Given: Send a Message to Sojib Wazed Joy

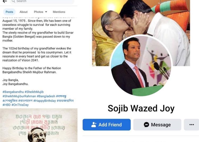Looking at the screenshot, I should pyautogui.click(x=157, y=125).
